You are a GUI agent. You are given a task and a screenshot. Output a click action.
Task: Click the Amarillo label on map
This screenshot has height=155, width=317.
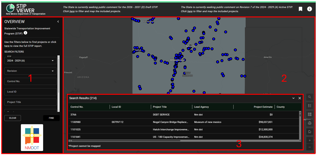[x=268, y=57]
